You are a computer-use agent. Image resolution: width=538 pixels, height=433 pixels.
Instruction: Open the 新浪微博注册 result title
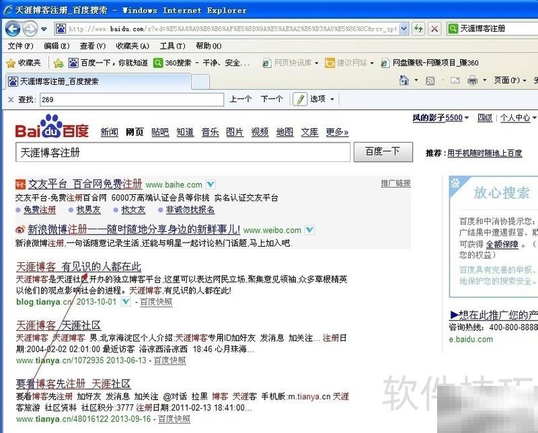134,229
